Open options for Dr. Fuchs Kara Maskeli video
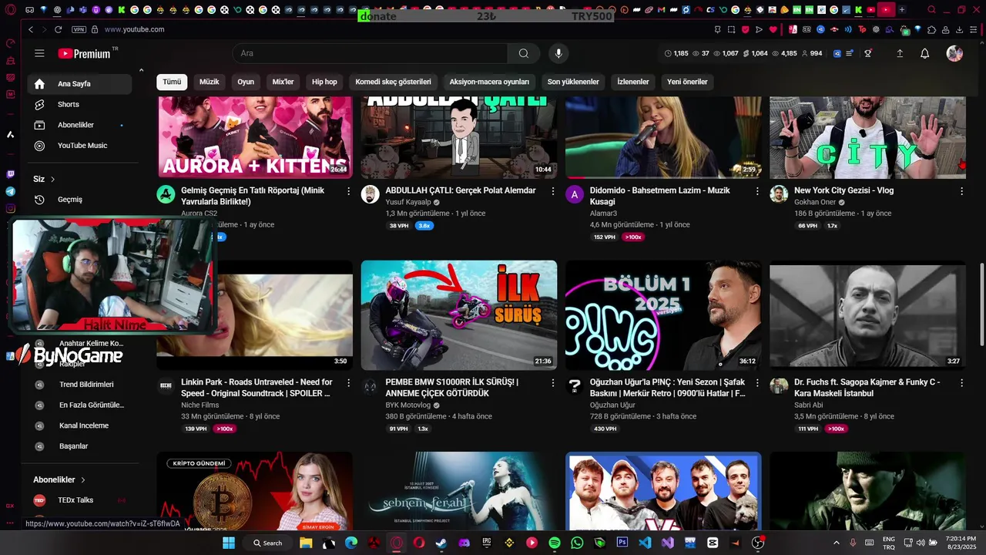This screenshot has height=555, width=986. click(x=961, y=383)
